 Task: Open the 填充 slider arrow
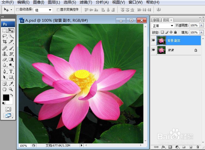point(201,32)
